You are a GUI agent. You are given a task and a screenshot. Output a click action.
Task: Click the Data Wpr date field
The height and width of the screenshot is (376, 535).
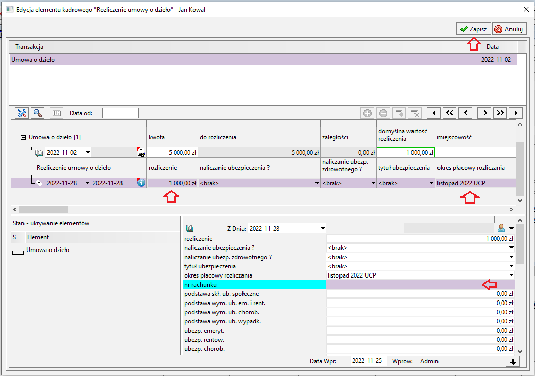tap(369, 361)
